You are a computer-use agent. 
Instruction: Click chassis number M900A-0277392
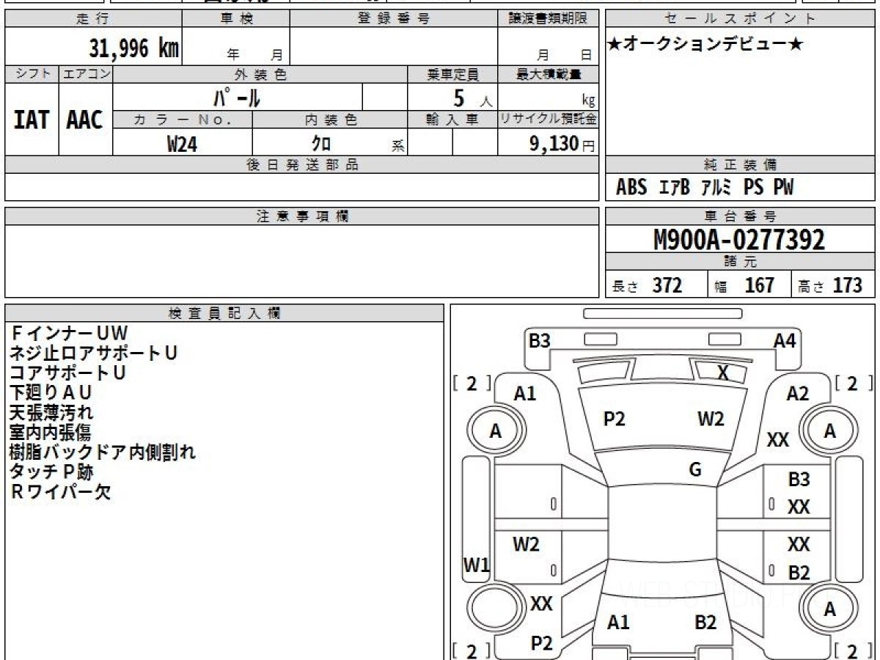coord(739,240)
